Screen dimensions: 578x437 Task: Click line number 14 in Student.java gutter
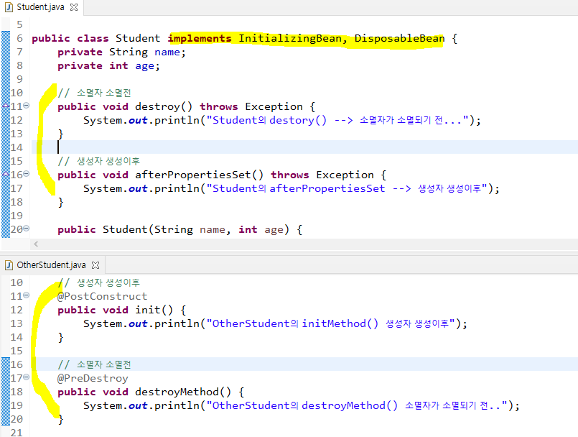(x=17, y=147)
